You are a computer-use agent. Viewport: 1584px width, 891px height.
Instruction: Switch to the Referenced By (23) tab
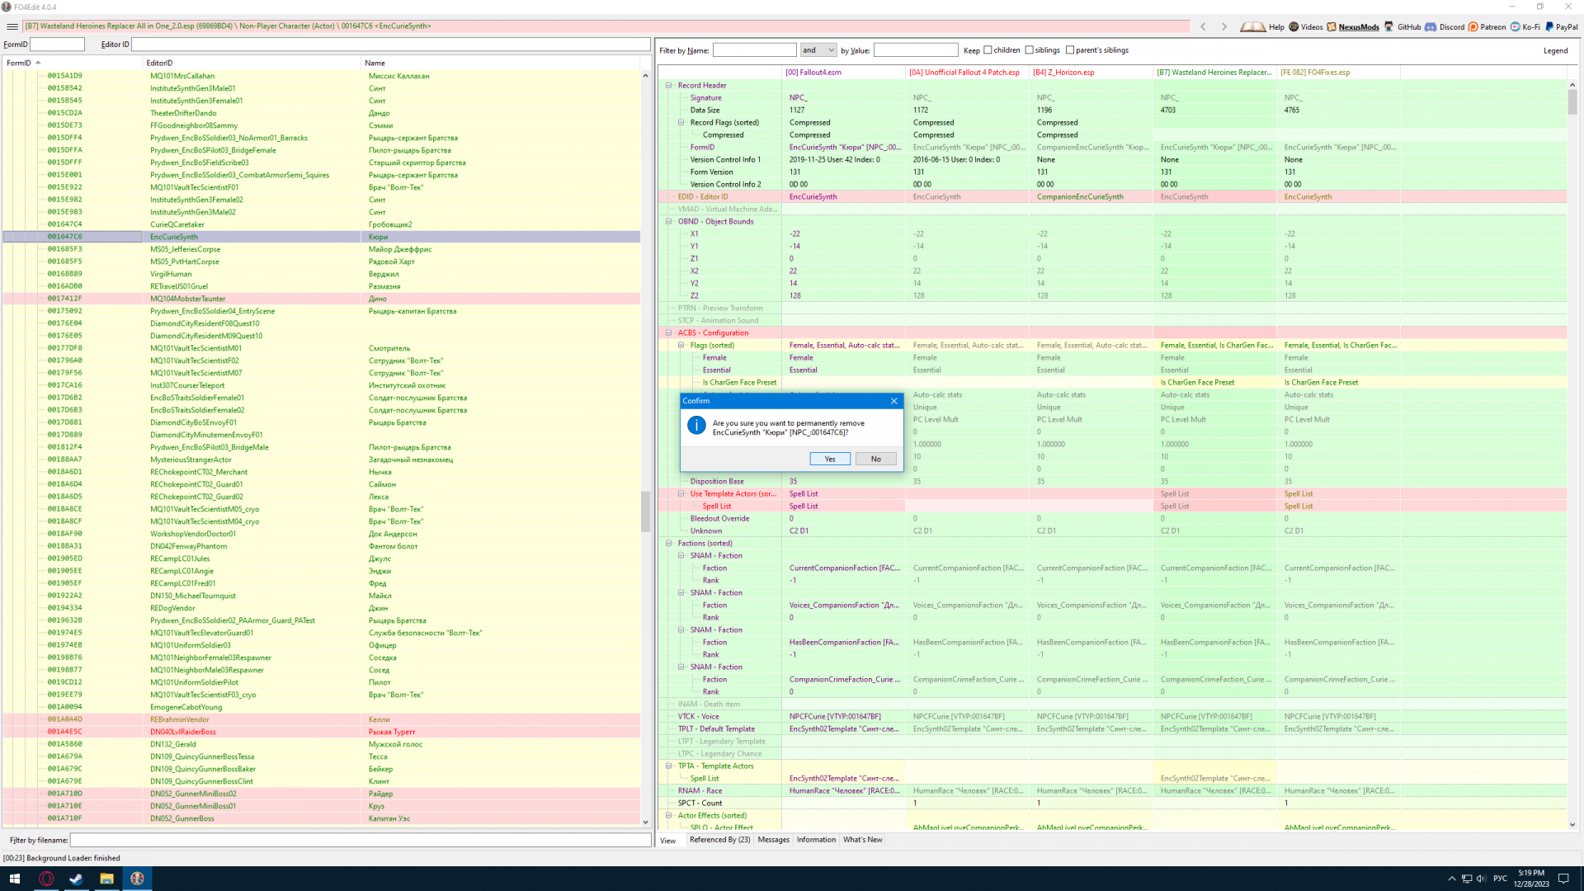tap(719, 840)
